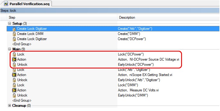The width and height of the screenshot is (220, 111).
Task: Click the Lock("Arb","Digitizer") description
Action: (134, 70)
